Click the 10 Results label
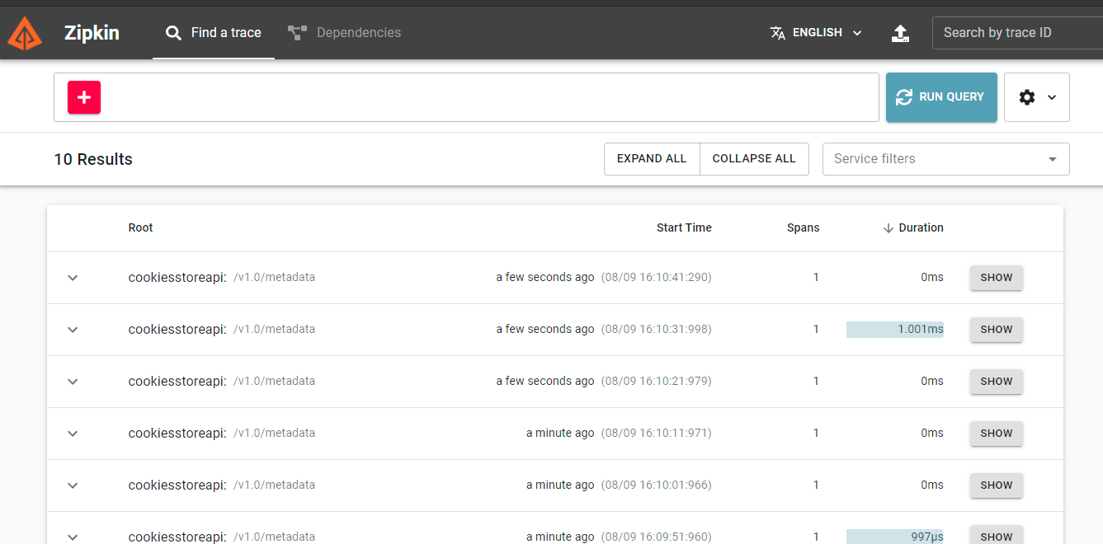Viewport: 1103px width, 544px height. 93,160
